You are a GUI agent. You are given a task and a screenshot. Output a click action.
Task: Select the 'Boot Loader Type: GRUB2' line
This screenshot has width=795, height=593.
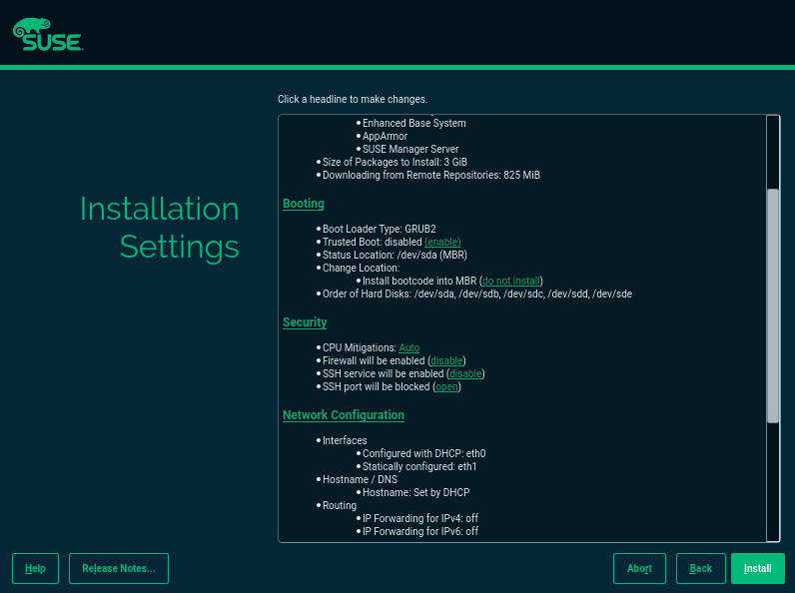tap(379, 229)
